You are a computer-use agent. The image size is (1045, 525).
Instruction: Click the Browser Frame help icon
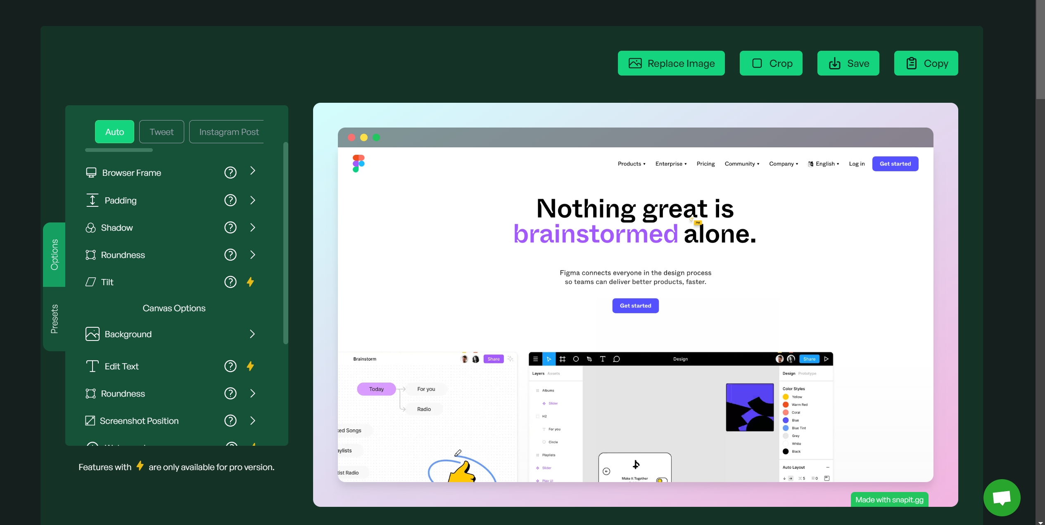[230, 173]
